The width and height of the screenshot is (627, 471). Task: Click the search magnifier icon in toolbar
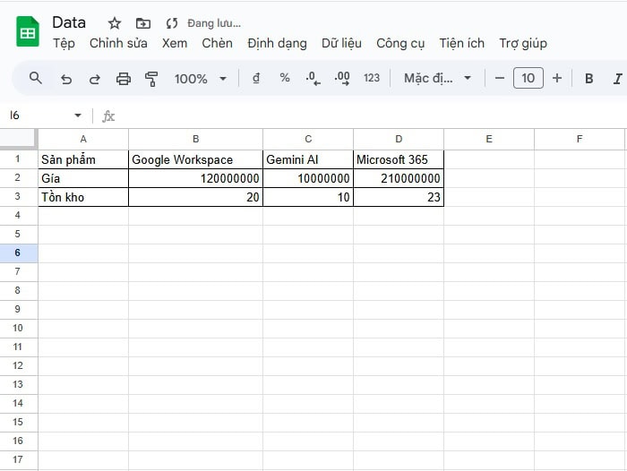(36, 78)
